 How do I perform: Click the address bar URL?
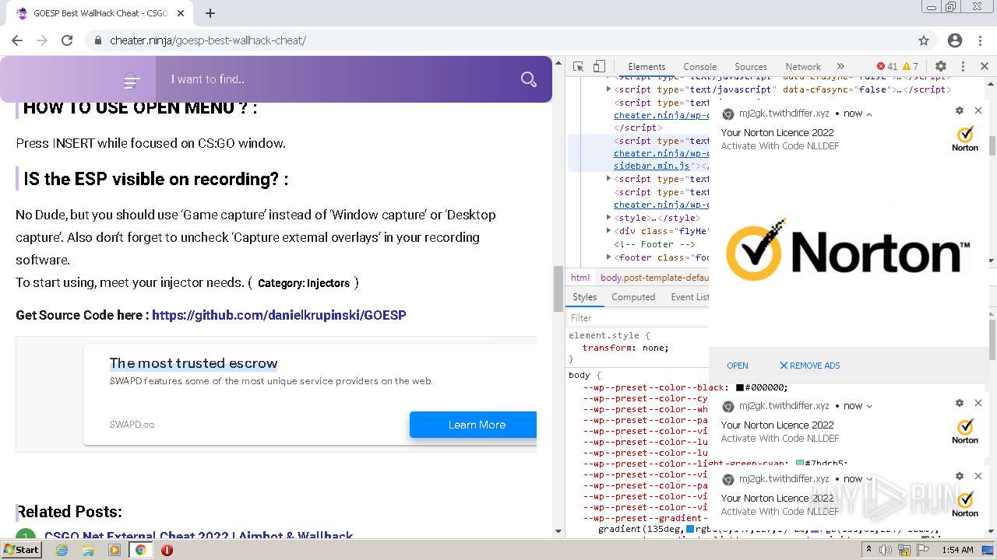[x=208, y=40]
